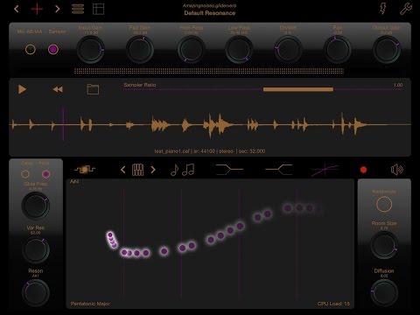Click the Output Gain knob
The height and width of the screenshot is (315, 420).
coord(387,50)
